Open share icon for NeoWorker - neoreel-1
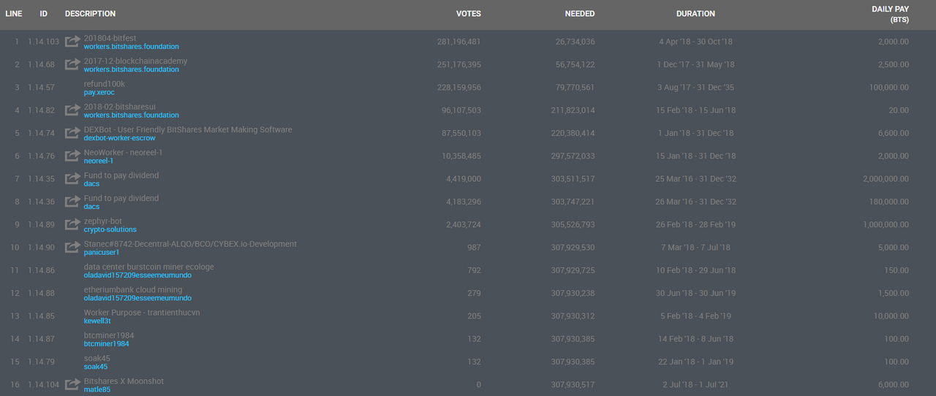This screenshot has height=396, width=936. pyautogui.click(x=72, y=156)
